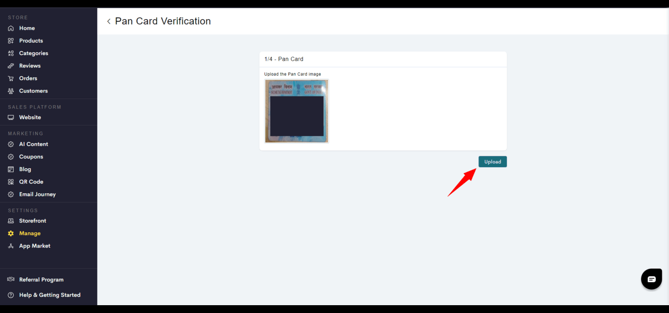This screenshot has width=669, height=313.
Task: Open Products via its grid icon
Action: [x=11, y=41]
